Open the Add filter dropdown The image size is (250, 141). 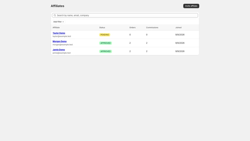(x=58, y=22)
